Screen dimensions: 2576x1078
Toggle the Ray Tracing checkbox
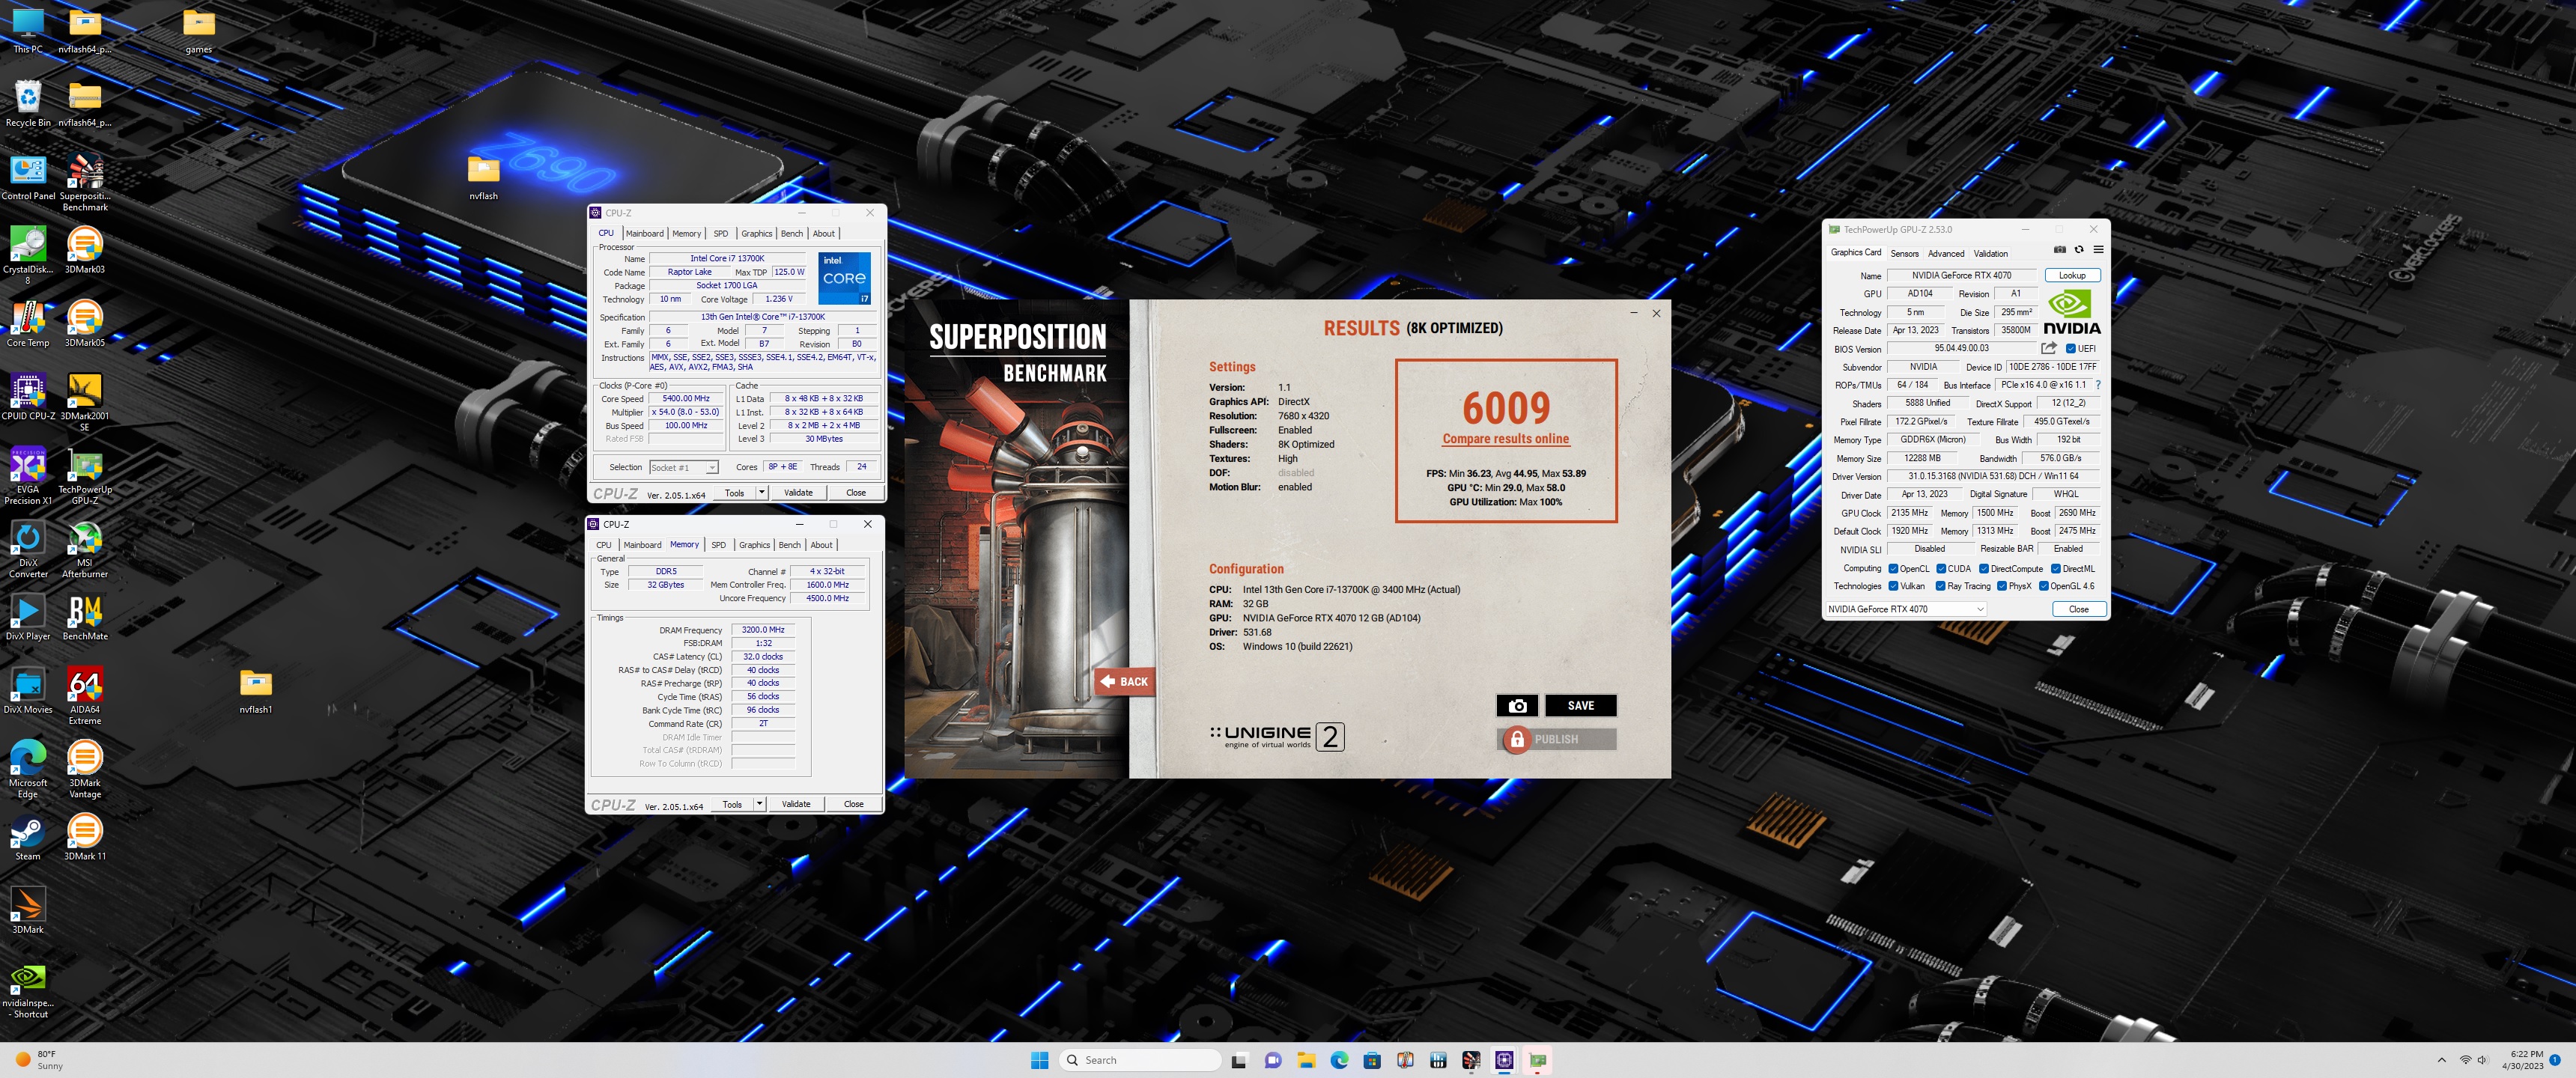pyautogui.click(x=1941, y=586)
